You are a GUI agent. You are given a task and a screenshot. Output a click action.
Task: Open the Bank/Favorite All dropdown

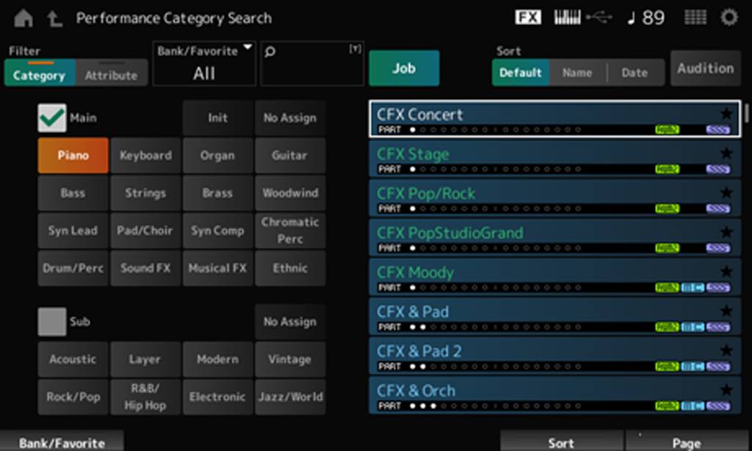click(203, 63)
